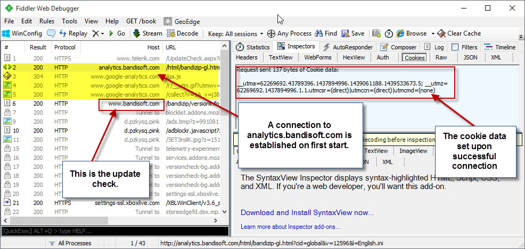Screen dimensions: 525x249
Task: Switch to the Log tab
Action: tap(434, 47)
